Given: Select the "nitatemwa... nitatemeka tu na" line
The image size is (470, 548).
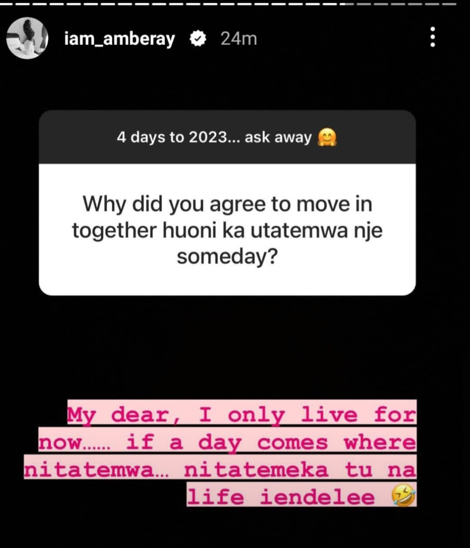Looking at the screenshot, I should coord(220,469).
